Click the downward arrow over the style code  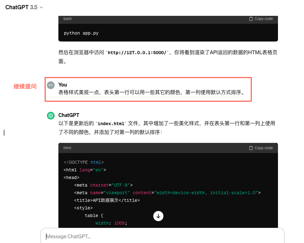coord(158,216)
